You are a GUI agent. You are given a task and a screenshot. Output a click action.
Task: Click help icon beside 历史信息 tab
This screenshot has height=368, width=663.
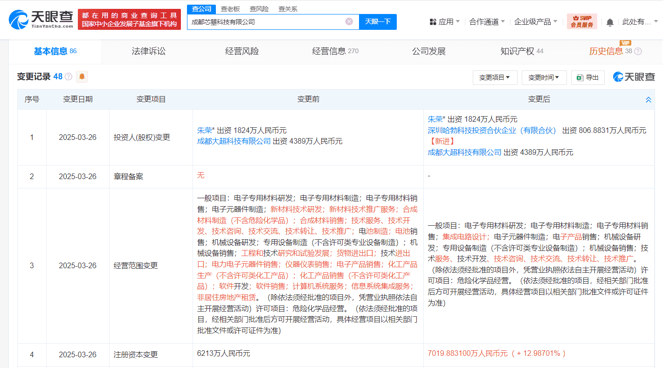(638, 51)
